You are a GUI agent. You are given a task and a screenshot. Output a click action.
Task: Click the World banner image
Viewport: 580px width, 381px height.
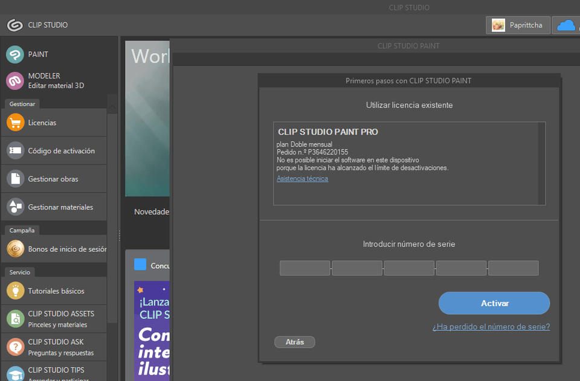(x=147, y=118)
